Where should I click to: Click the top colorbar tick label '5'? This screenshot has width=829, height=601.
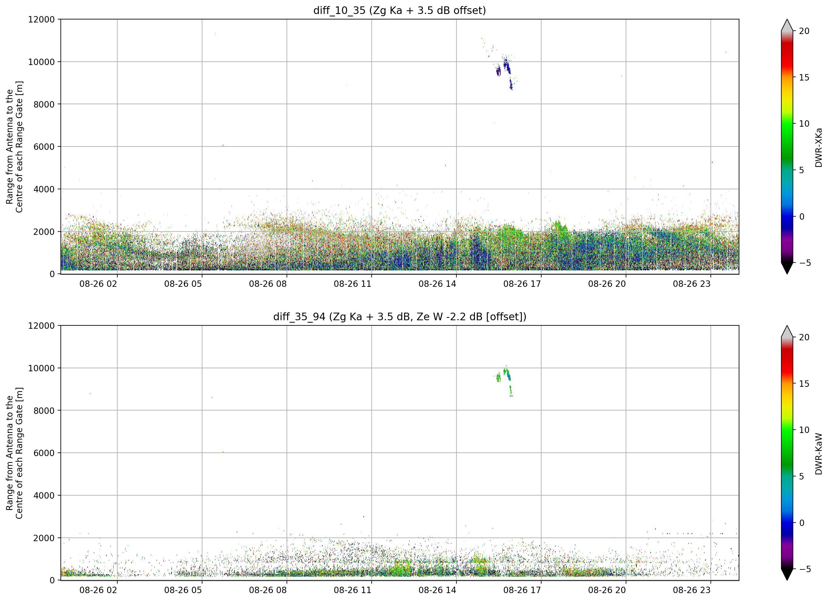pyautogui.click(x=802, y=170)
